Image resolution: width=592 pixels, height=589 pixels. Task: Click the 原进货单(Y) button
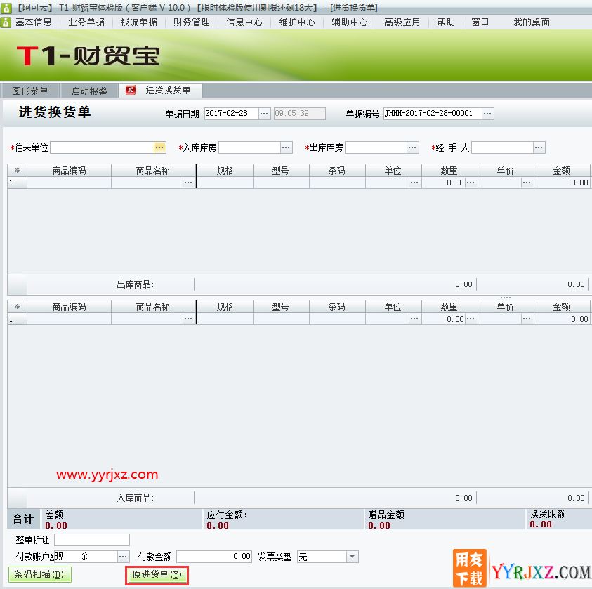(x=157, y=575)
